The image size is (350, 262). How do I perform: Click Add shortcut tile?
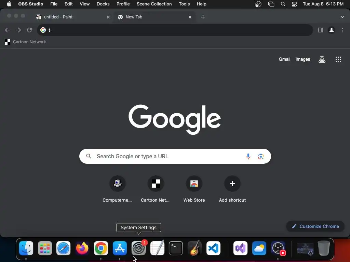pos(232,189)
